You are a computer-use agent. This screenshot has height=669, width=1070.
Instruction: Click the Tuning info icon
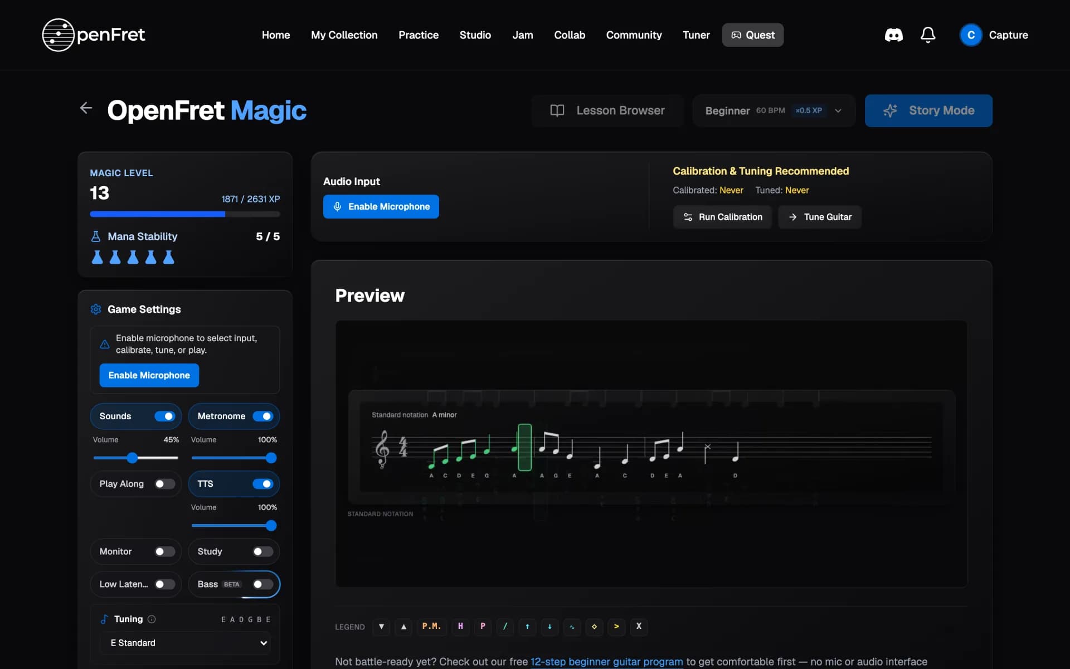(x=152, y=619)
